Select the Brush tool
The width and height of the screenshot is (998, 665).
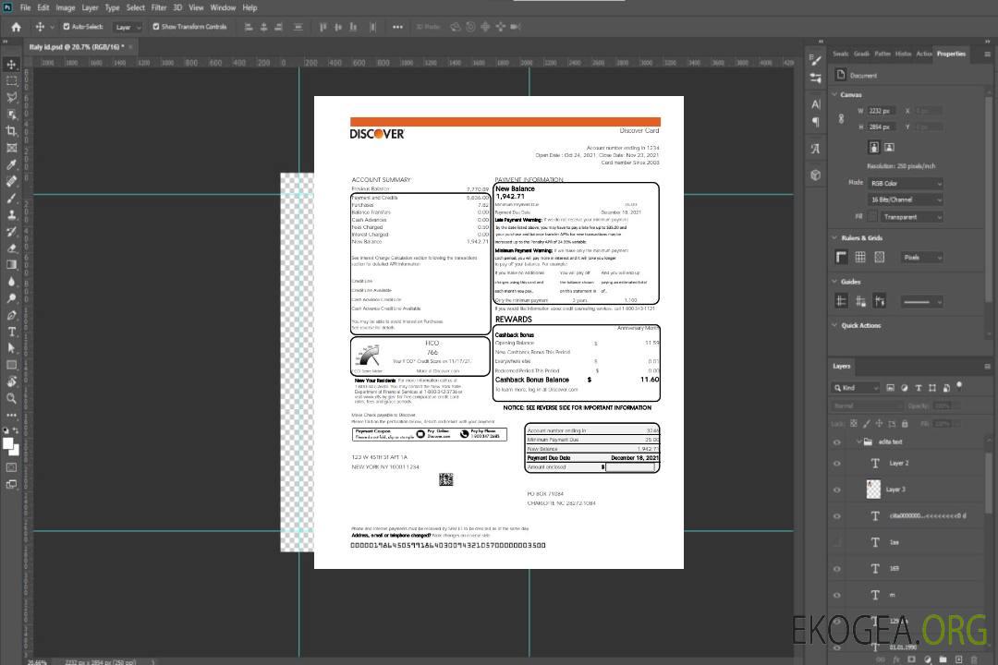point(11,199)
